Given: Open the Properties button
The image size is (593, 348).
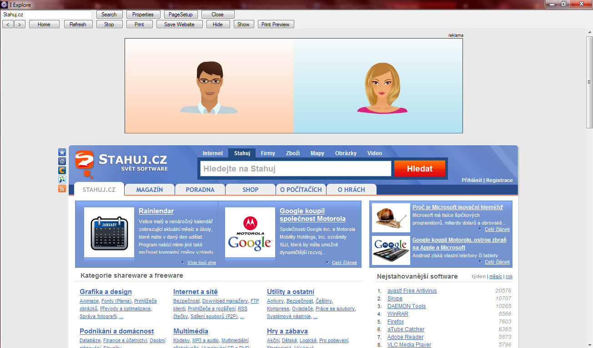Looking at the screenshot, I should (143, 15).
